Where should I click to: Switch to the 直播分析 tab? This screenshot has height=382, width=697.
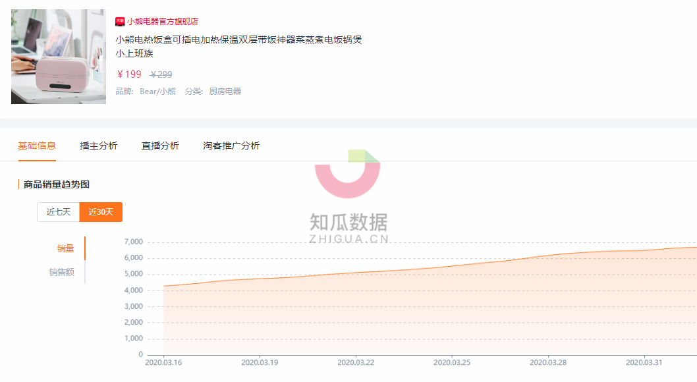[x=160, y=146]
